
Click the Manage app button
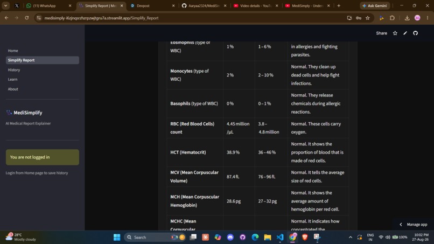(x=414, y=224)
